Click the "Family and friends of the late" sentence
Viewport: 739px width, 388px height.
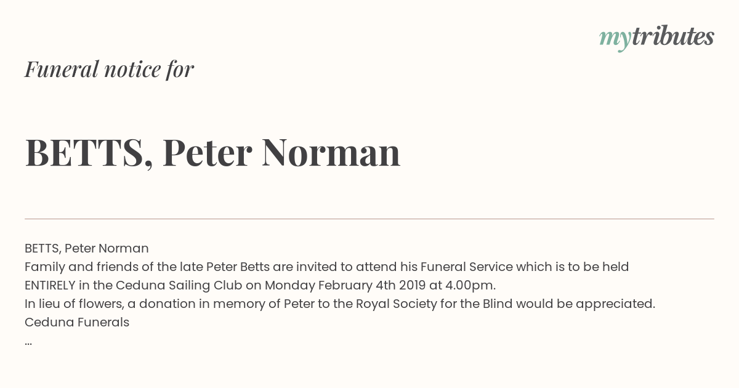(x=114, y=267)
